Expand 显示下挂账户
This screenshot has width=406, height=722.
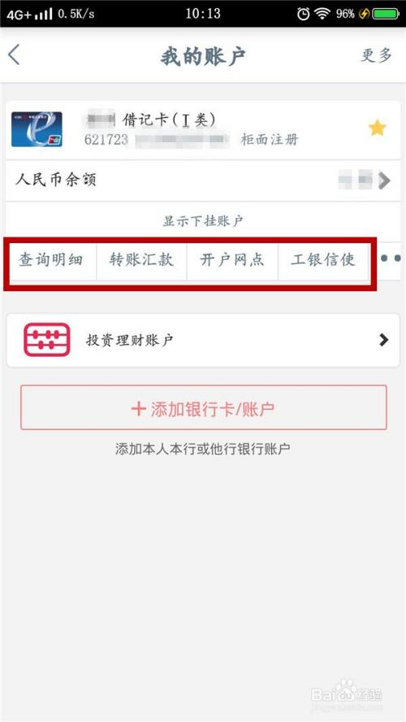point(203,220)
